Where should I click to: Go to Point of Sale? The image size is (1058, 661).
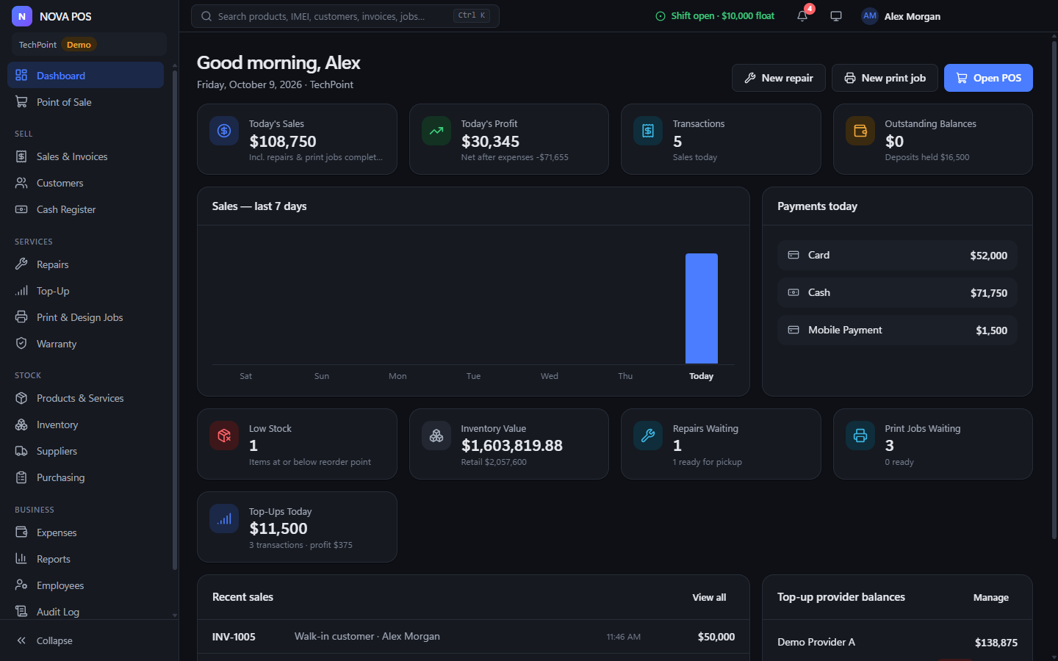coord(85,102)
